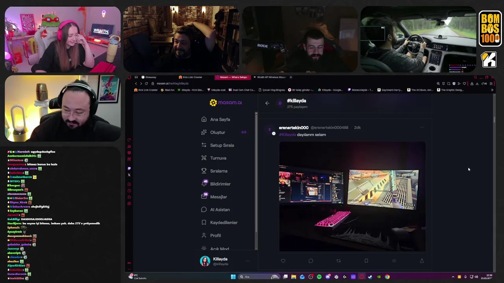This screenshot has width=504, height=283.
Task: Open File Explorer from the taskbar
Action: (x=294, y=277)
